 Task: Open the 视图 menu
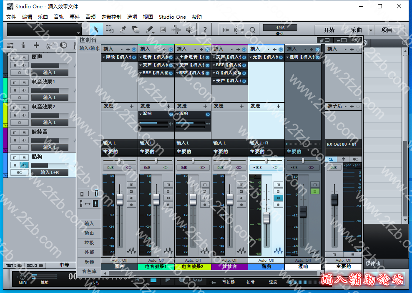(x=148, y=17)
